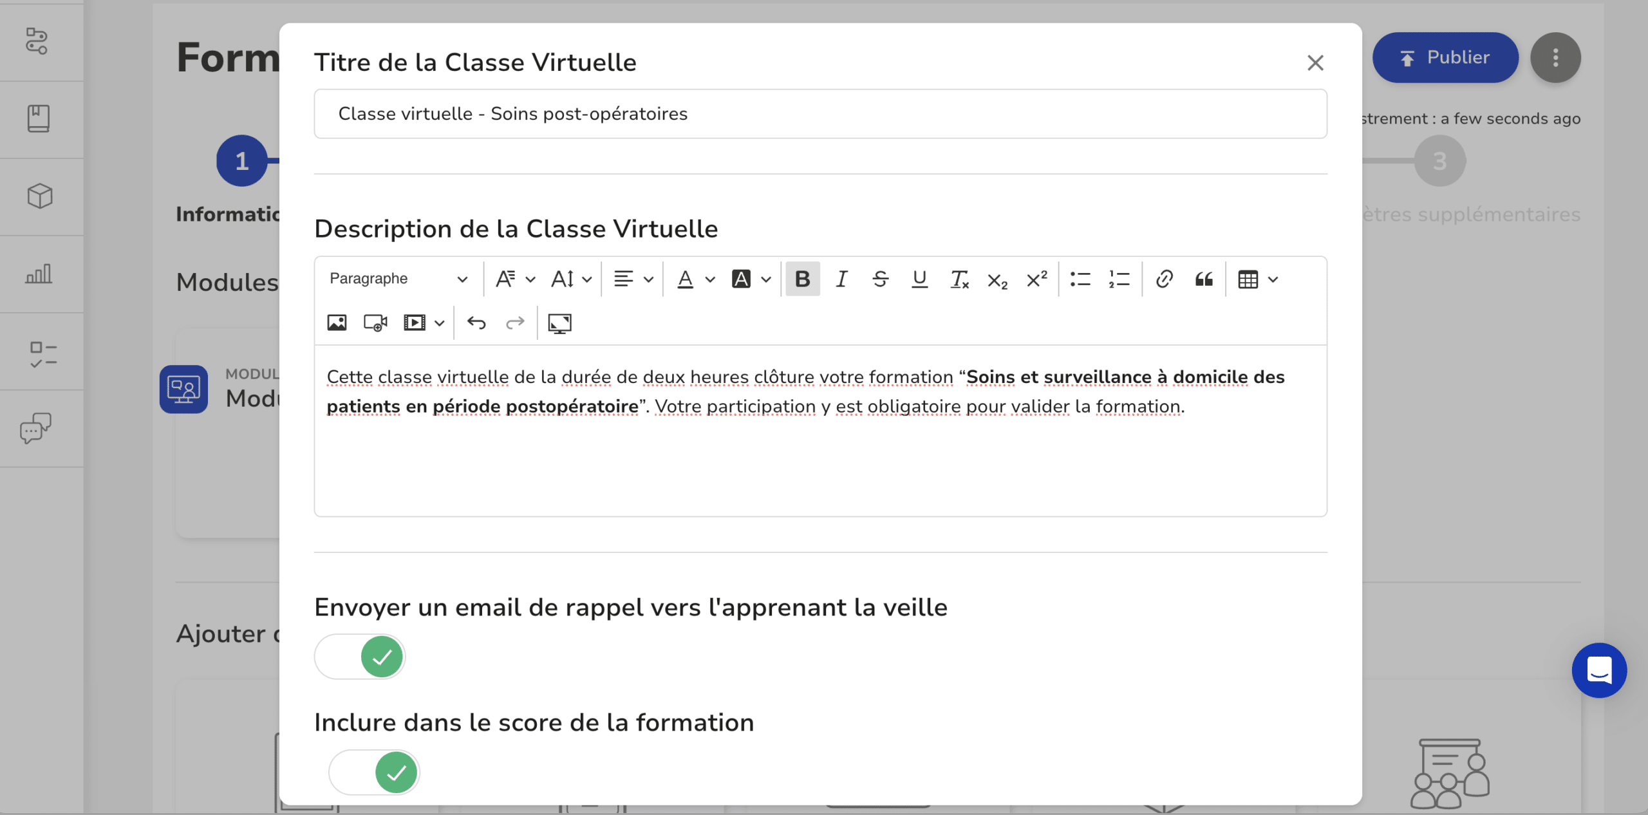
Task: Turn off 'Inclure dans le score de la formation'
Action: pyautogui.click(x=374, y=772)
